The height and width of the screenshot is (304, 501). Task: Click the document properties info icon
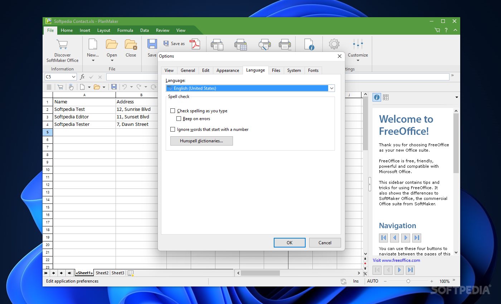pyautogui.click(x=309, y=44)
